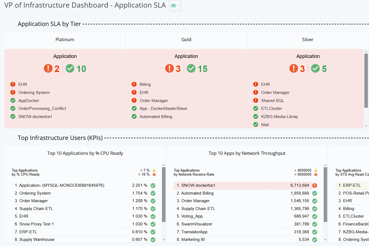This screenshot has width=369, height=246.
Task: Open the dashboard list menu dropdown
Action: [x=175, y=5]
